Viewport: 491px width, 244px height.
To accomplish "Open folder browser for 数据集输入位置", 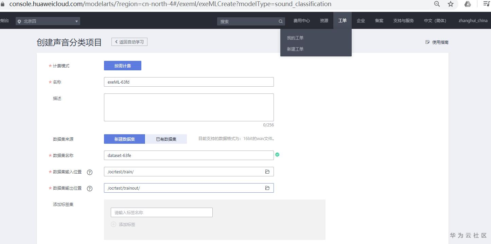I will (x=267, y=172).
